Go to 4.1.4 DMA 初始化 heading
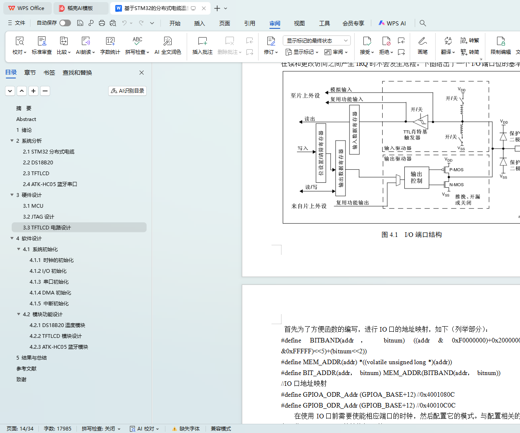Screen dimensions: 520x433 (x=50, y=292)
